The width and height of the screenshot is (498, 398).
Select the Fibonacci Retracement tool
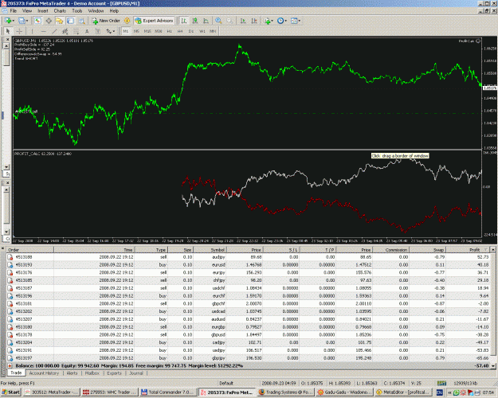coord(76,31)
